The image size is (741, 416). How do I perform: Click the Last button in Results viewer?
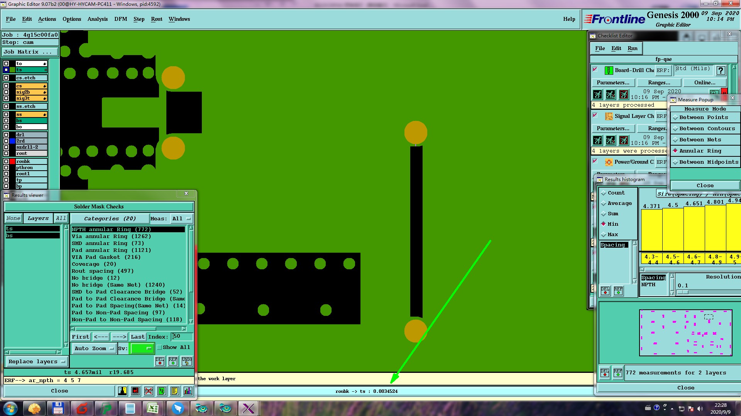click(138, 337)
